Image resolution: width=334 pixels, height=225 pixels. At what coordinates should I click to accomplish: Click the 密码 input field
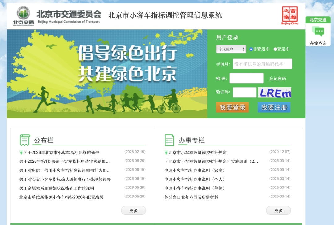247,78
